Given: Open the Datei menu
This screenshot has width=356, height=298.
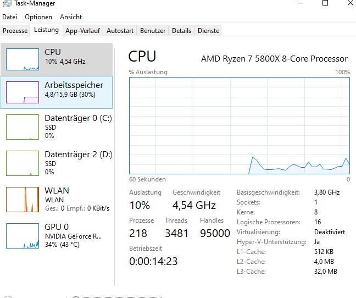Looking at the screenshot, I should 10,17.
